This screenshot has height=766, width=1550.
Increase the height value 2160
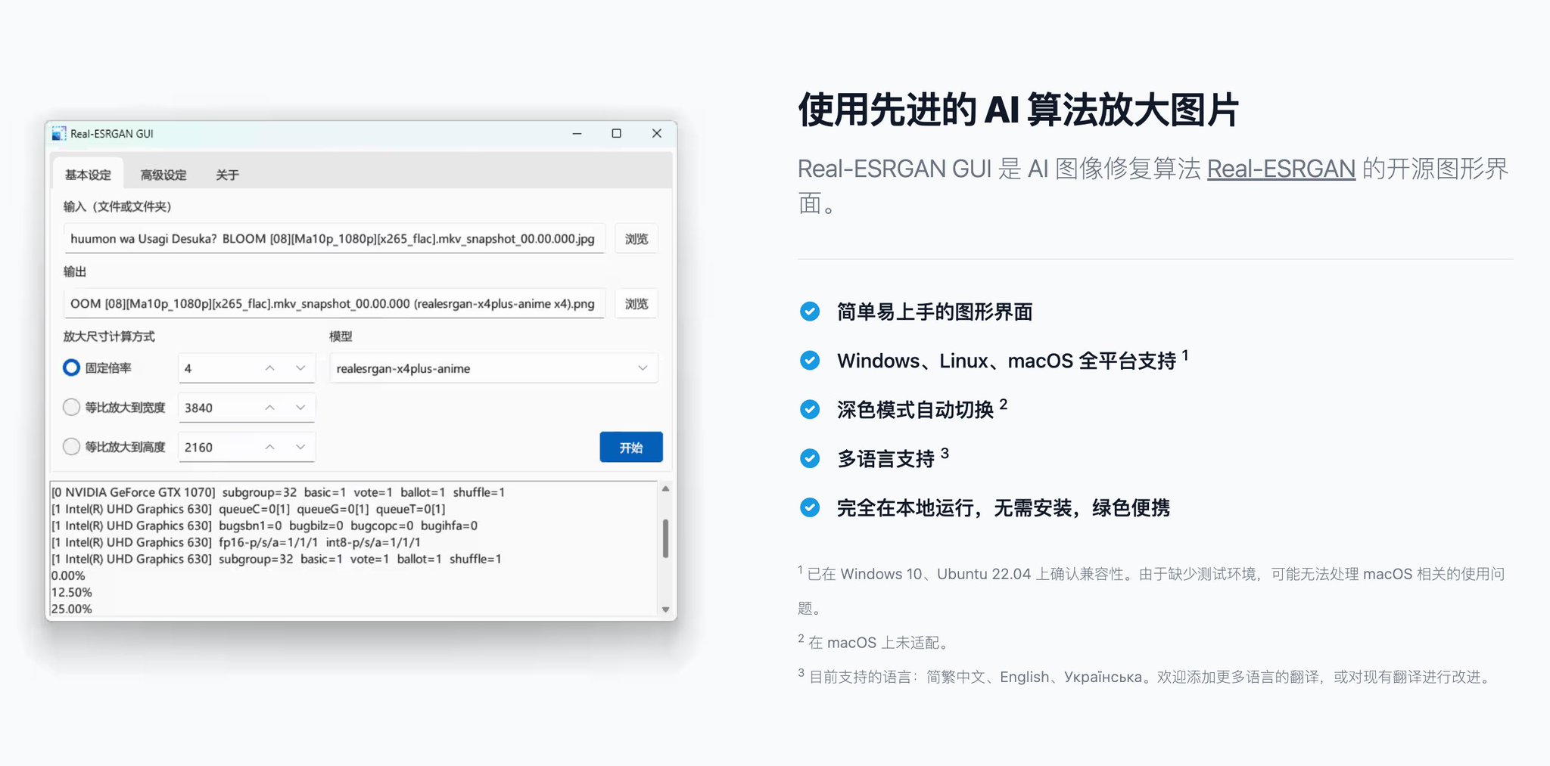269,447
